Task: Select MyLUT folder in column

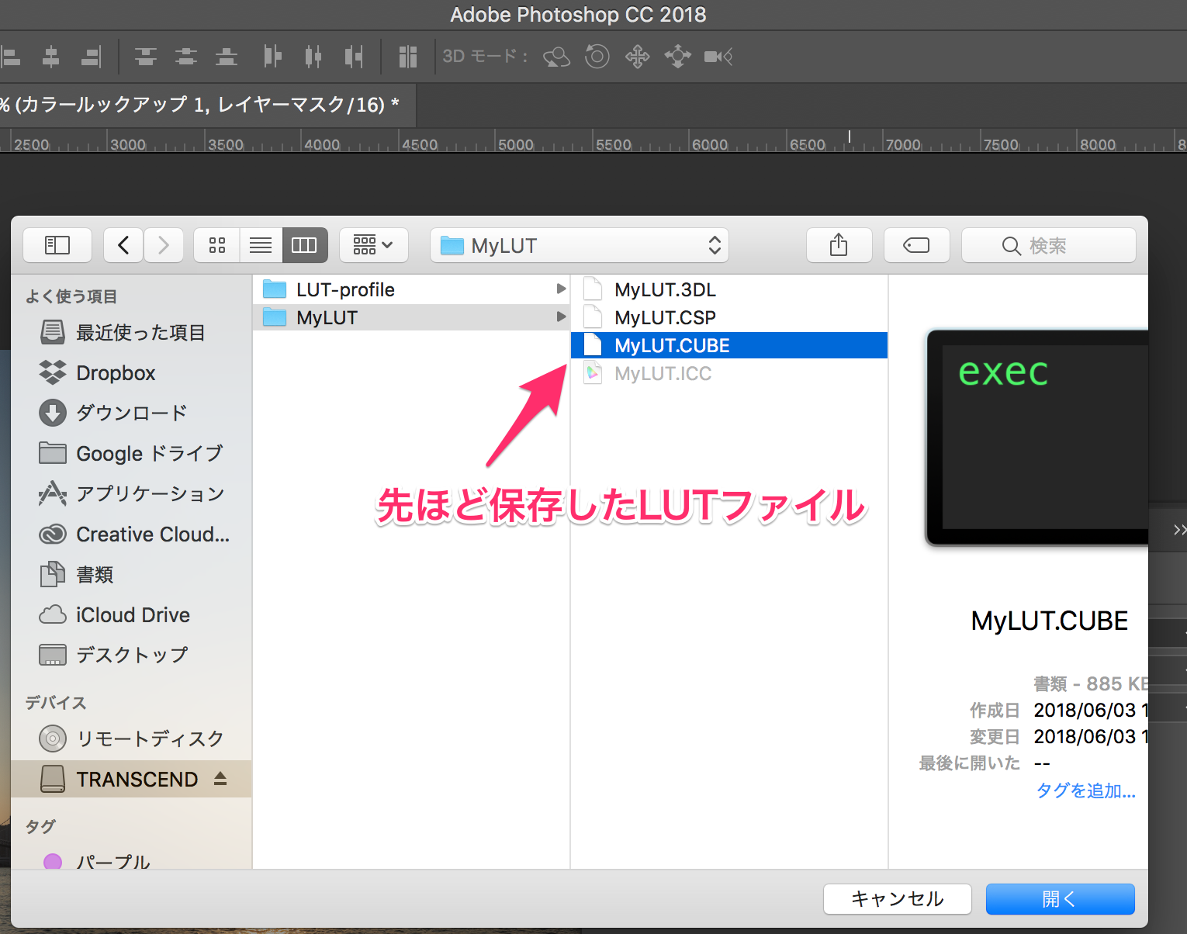Action: (411, 317)
